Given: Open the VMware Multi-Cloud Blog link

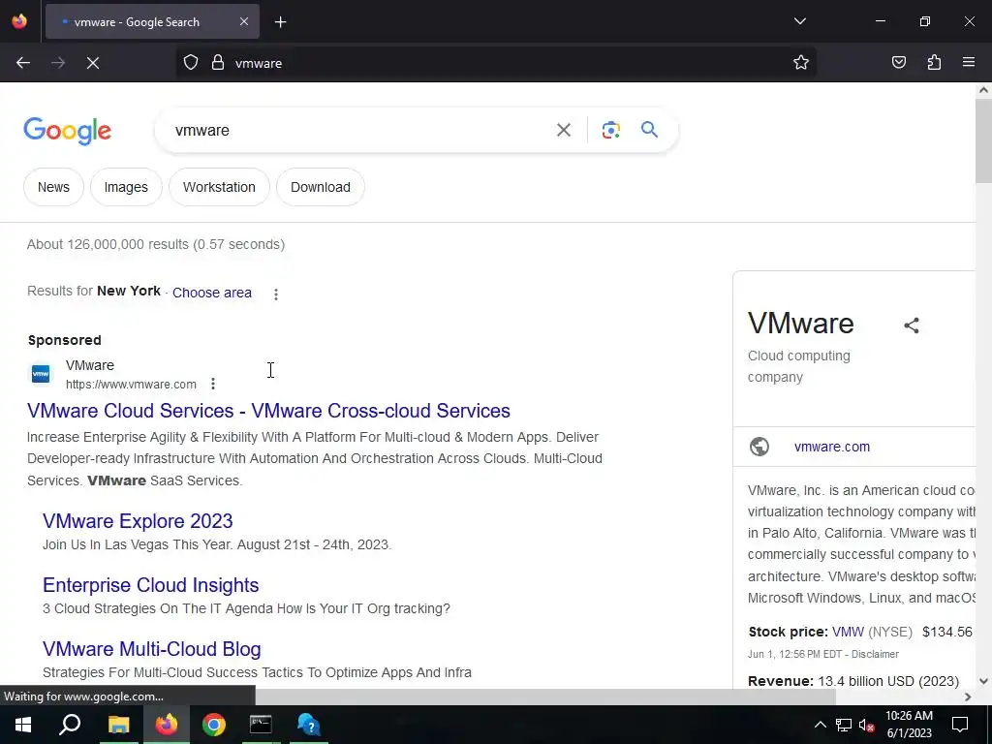Looking at the screenshot, I should point(152,649).
